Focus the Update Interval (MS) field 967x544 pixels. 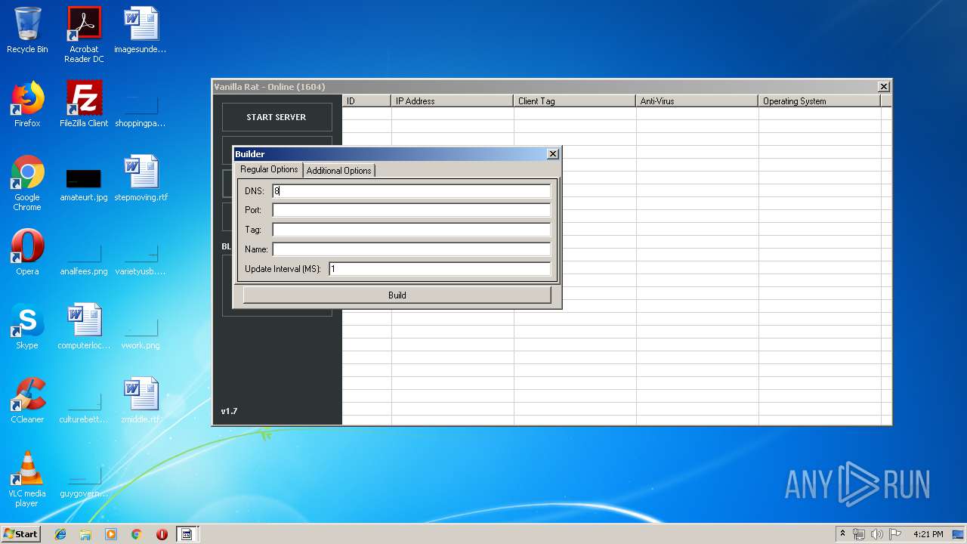click(x=440, y=269)
